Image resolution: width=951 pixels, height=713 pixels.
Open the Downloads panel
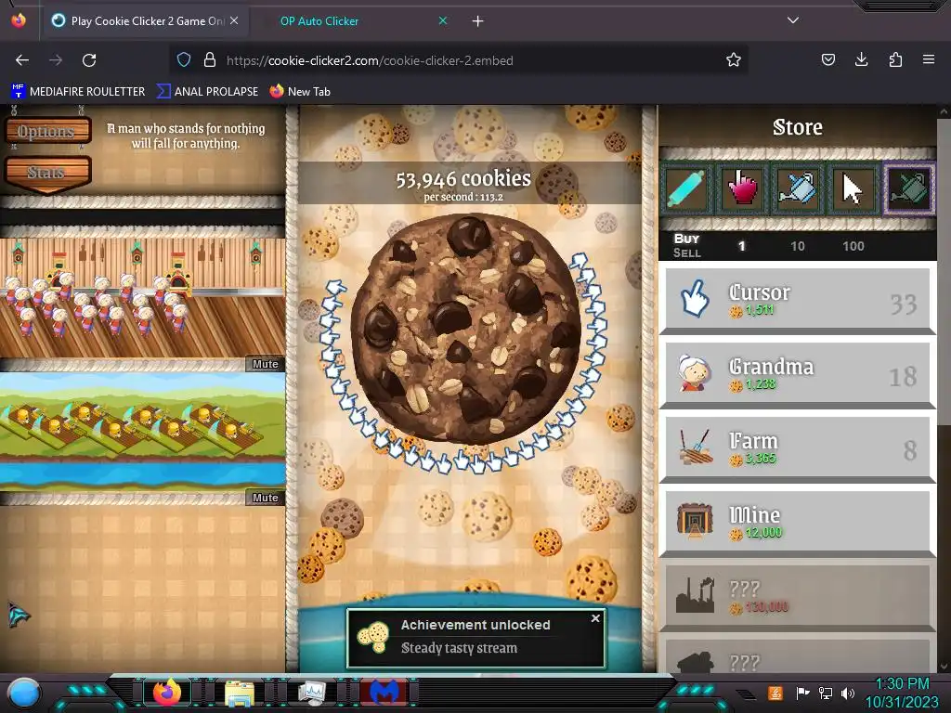861,59
